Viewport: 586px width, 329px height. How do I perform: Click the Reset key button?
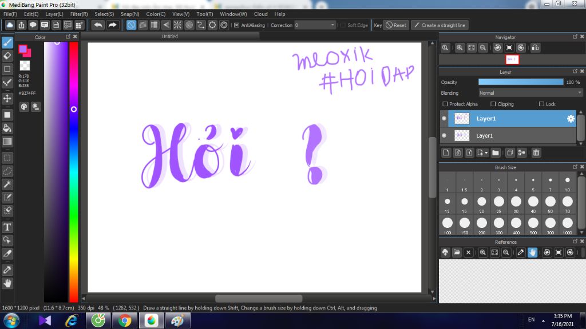396,25
